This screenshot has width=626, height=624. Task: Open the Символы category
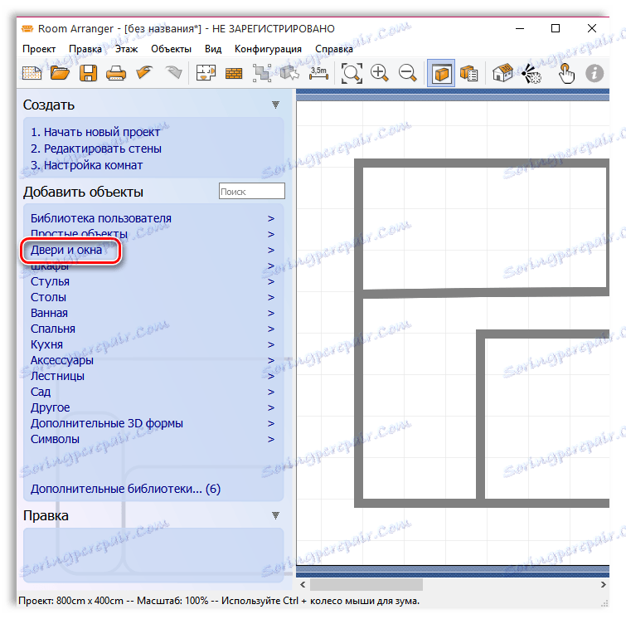click(55, 440)
